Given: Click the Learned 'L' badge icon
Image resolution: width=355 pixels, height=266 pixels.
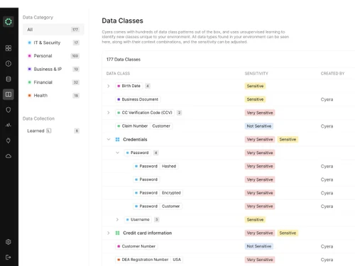Looking at the screenshot, I should point(49,131).
